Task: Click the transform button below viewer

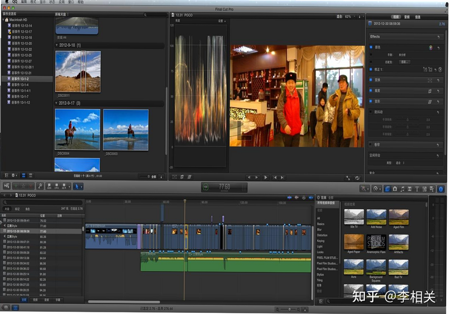Action: pyautogui.click(x=175, y=177)
